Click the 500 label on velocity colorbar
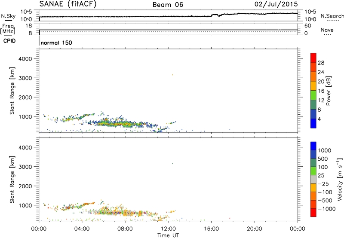Screen dimensions: 344x238 point(322,159)
